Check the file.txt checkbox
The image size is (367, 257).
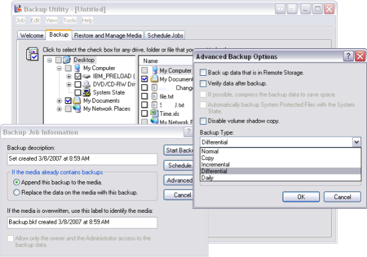point(145,96)
